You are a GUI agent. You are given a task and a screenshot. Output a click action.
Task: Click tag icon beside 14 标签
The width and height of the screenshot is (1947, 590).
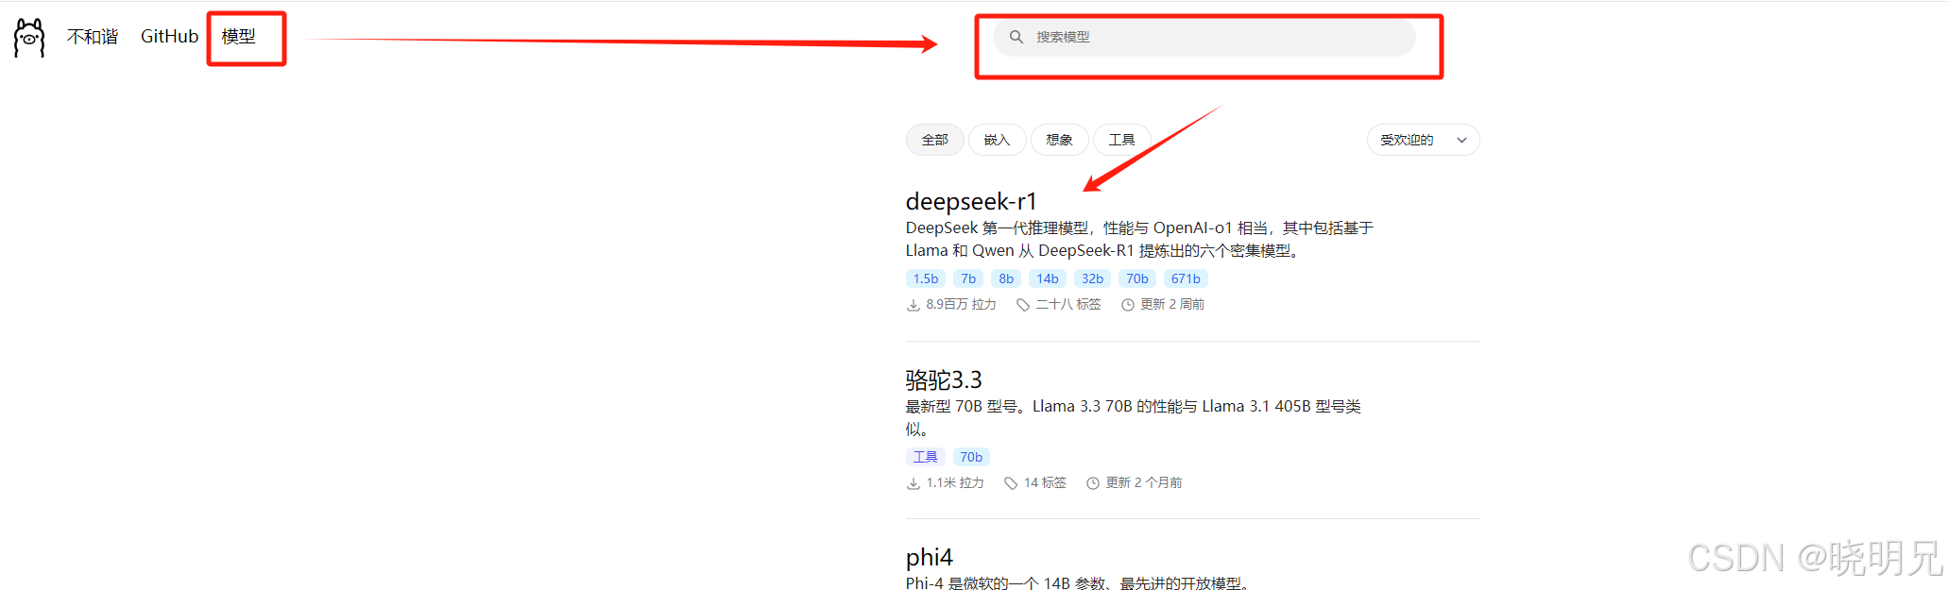[1011, 483]
